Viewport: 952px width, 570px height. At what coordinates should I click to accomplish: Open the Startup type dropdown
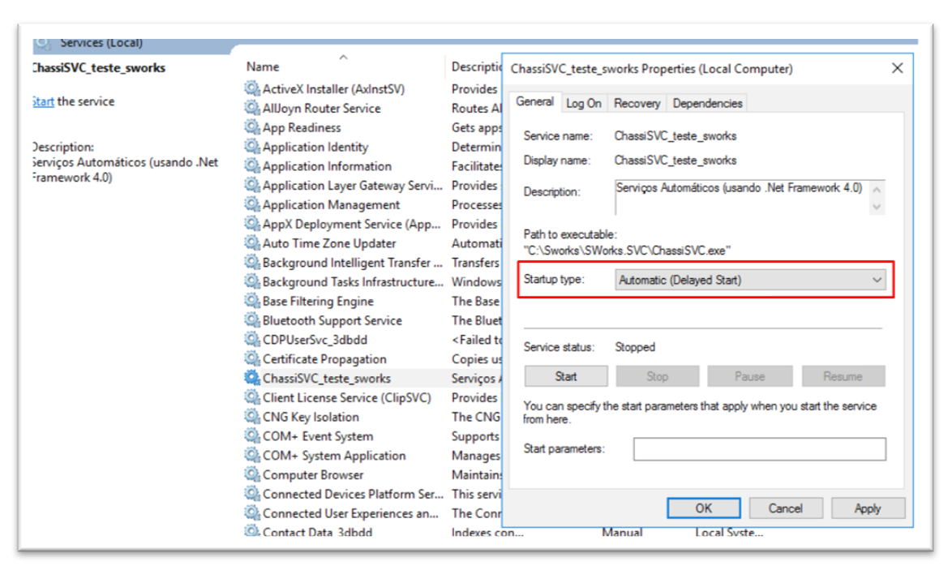pos(749,280)
